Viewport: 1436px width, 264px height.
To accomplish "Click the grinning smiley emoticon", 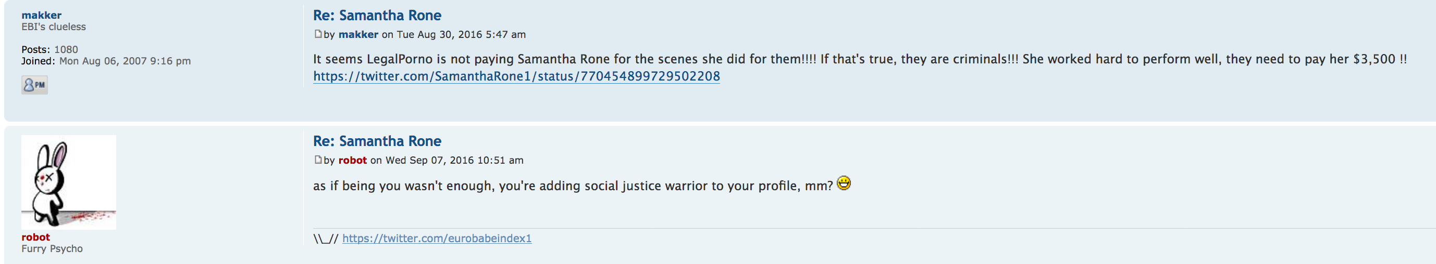I will 844,183.
